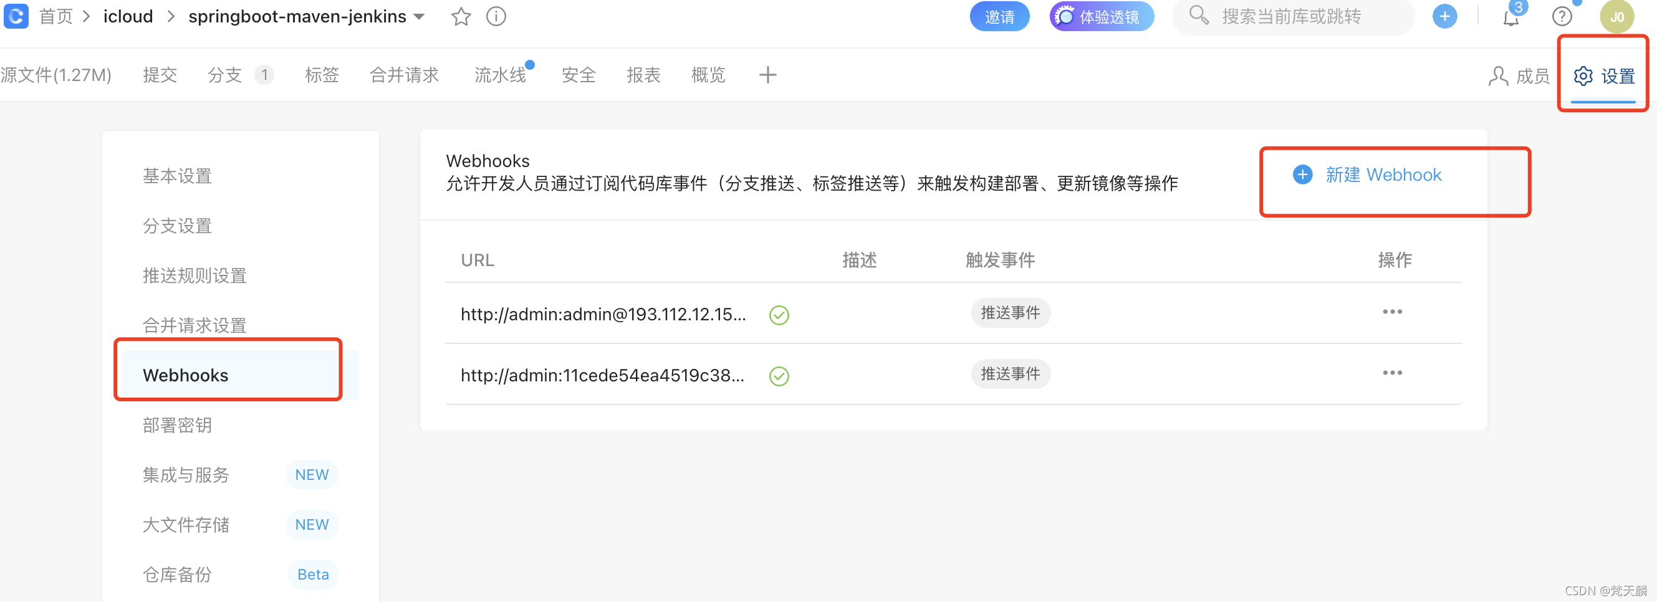Open the JO user avatar
This screenshot has height=602, width=1657.
[1616, 16]
